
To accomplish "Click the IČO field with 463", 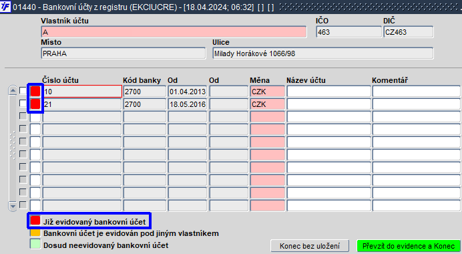I will point(349,32).
